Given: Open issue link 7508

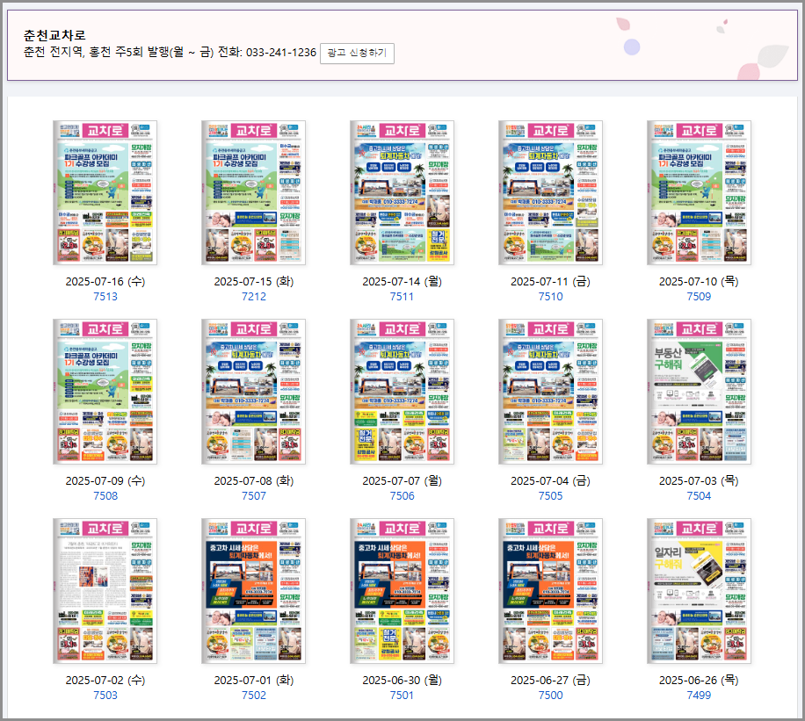Looking at the screenshot, I should click(x=105, y=496).
